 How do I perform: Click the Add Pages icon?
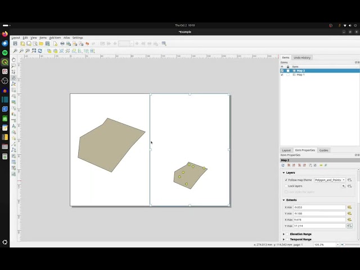click(55, 44)
